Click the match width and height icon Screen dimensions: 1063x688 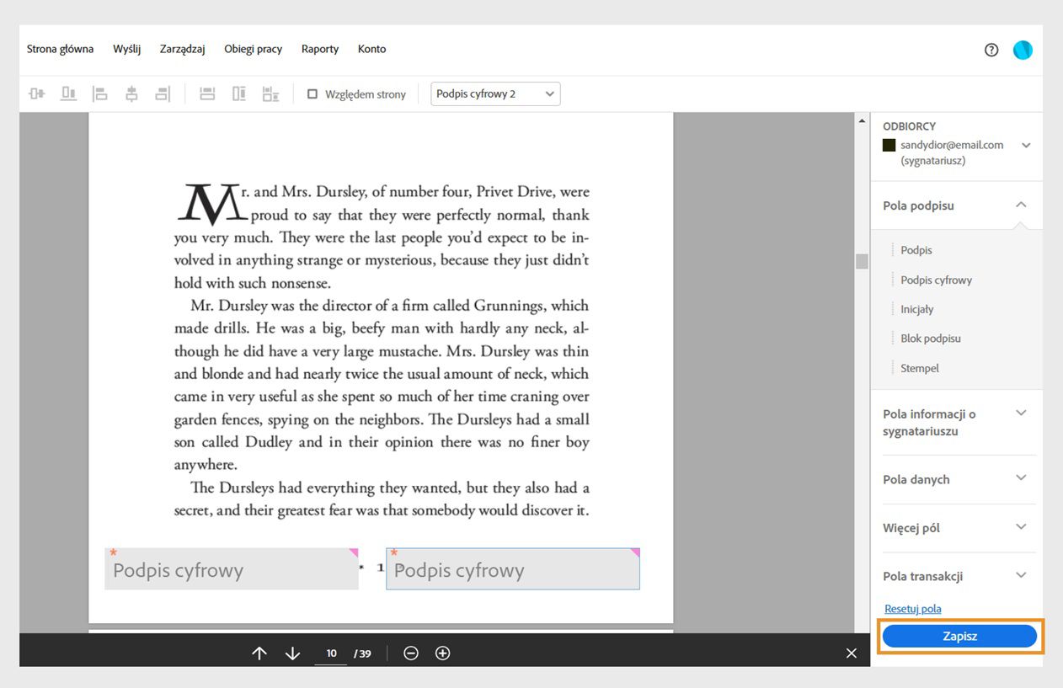(270, 94)
